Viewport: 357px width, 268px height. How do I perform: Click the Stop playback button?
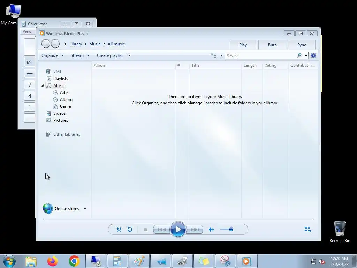(145, 230)
